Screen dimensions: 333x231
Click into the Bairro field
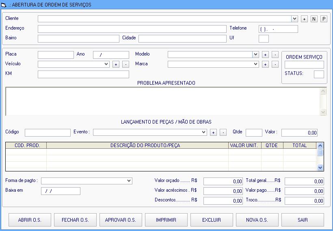(x=78, y=39)
